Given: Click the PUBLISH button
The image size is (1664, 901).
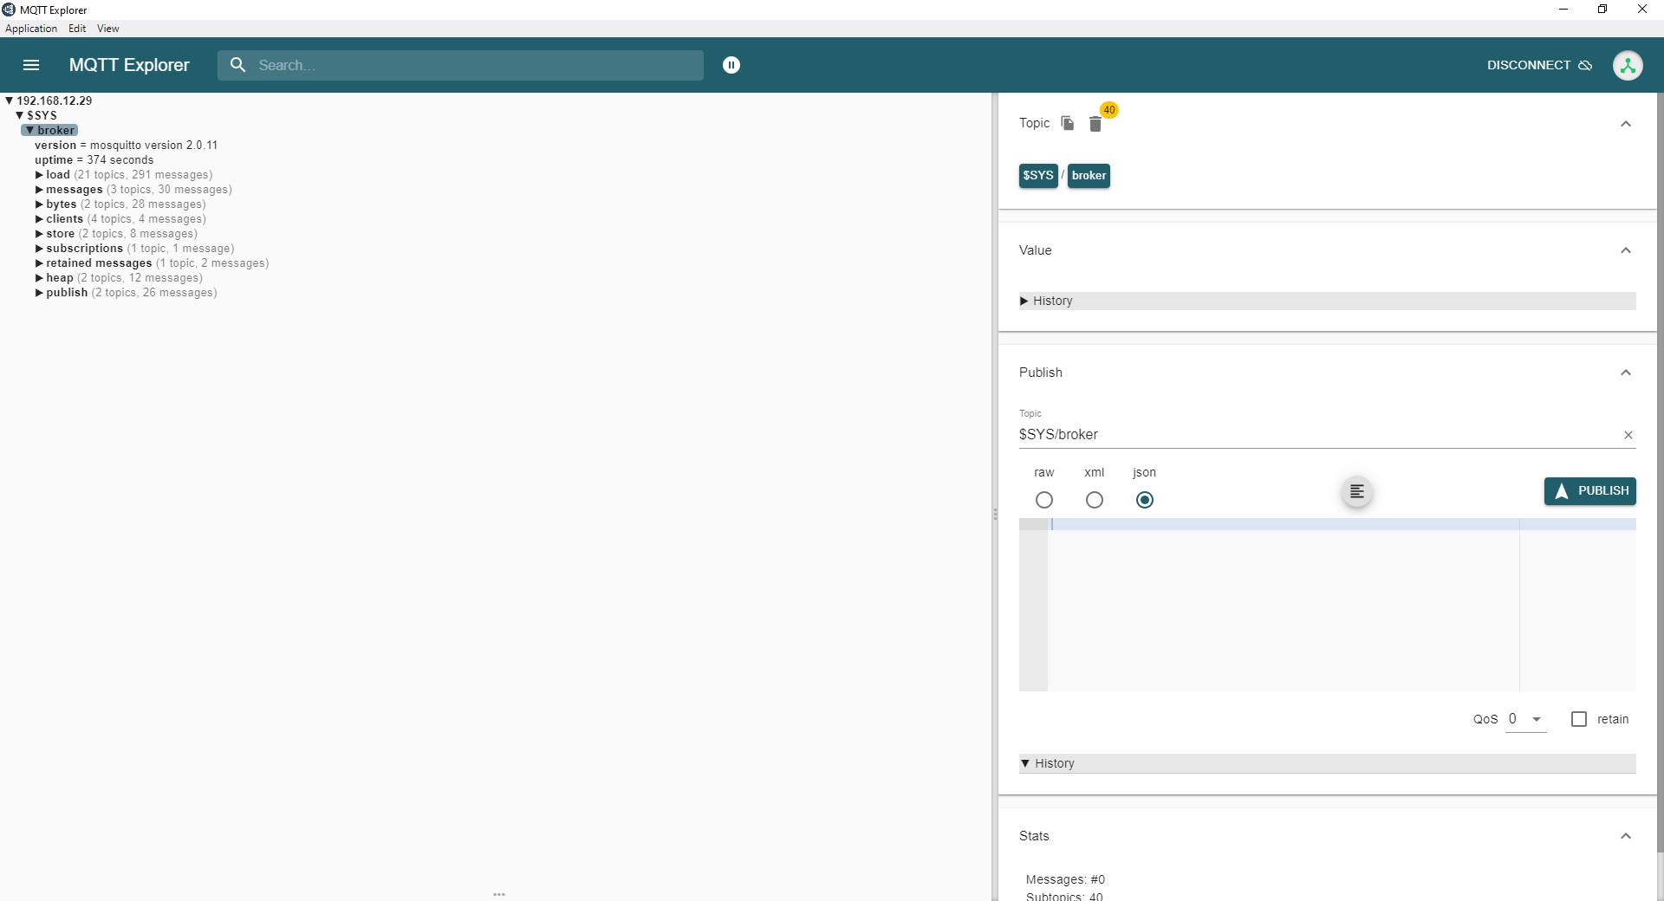Looking at the screenshot, I should pyautogui.click(x=1589, y=491).
